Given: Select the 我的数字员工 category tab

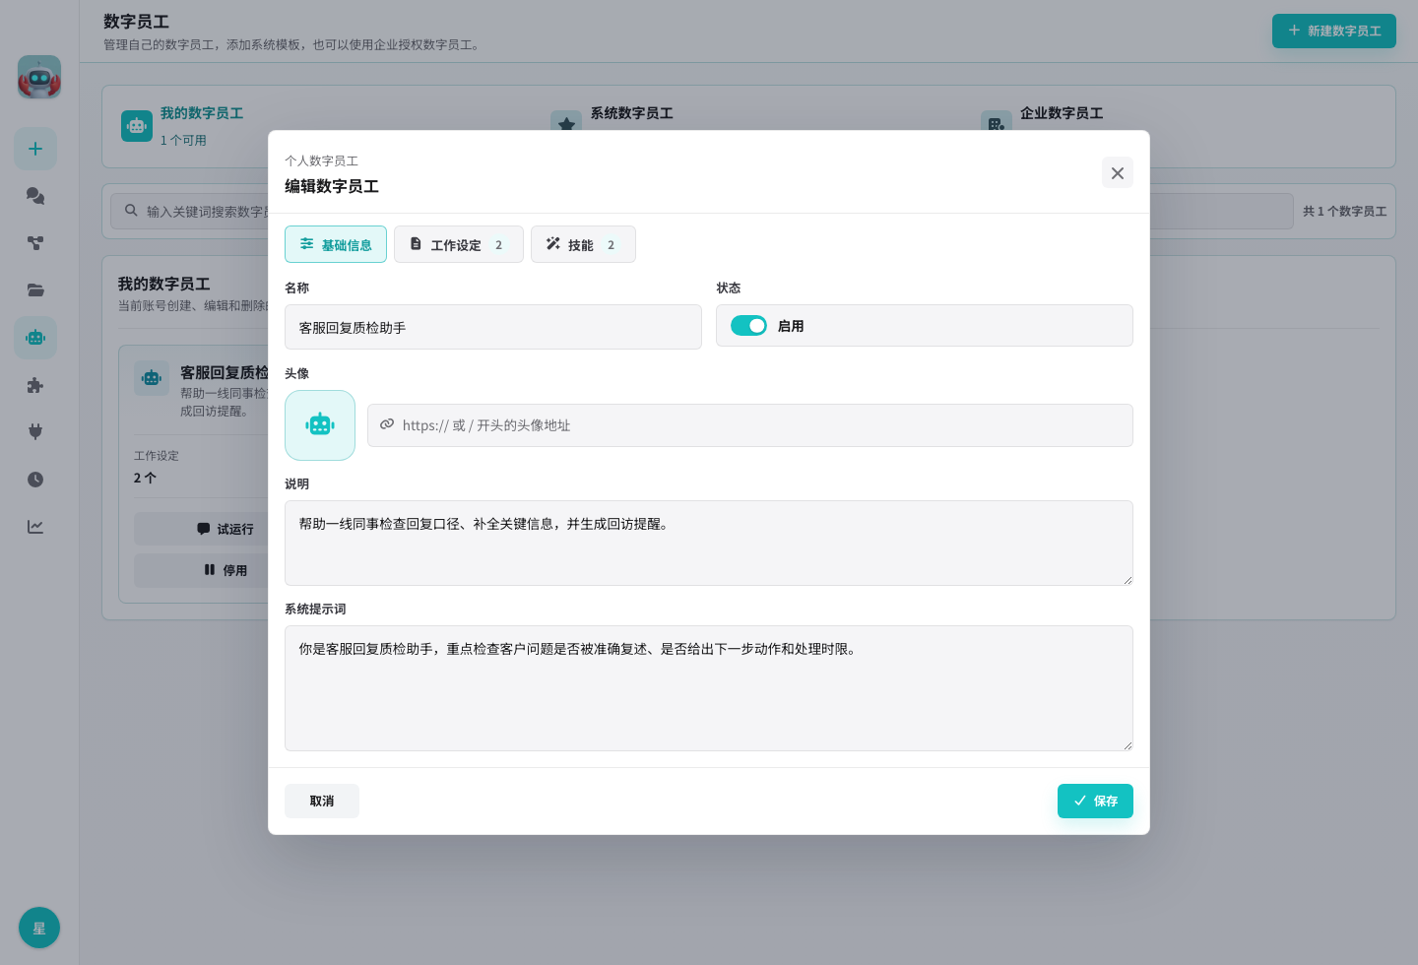Looking at the screenshot, I should [x=202, y=113].
